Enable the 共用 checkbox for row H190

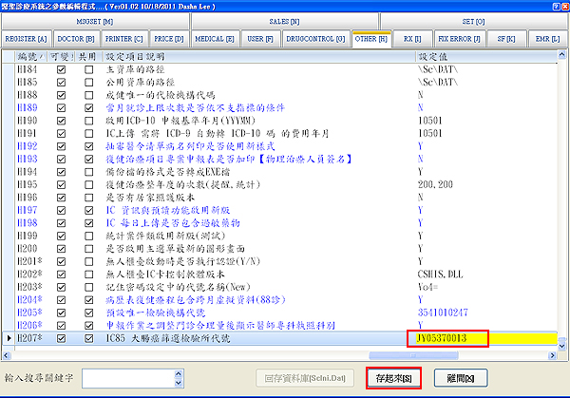click(88, 122)
